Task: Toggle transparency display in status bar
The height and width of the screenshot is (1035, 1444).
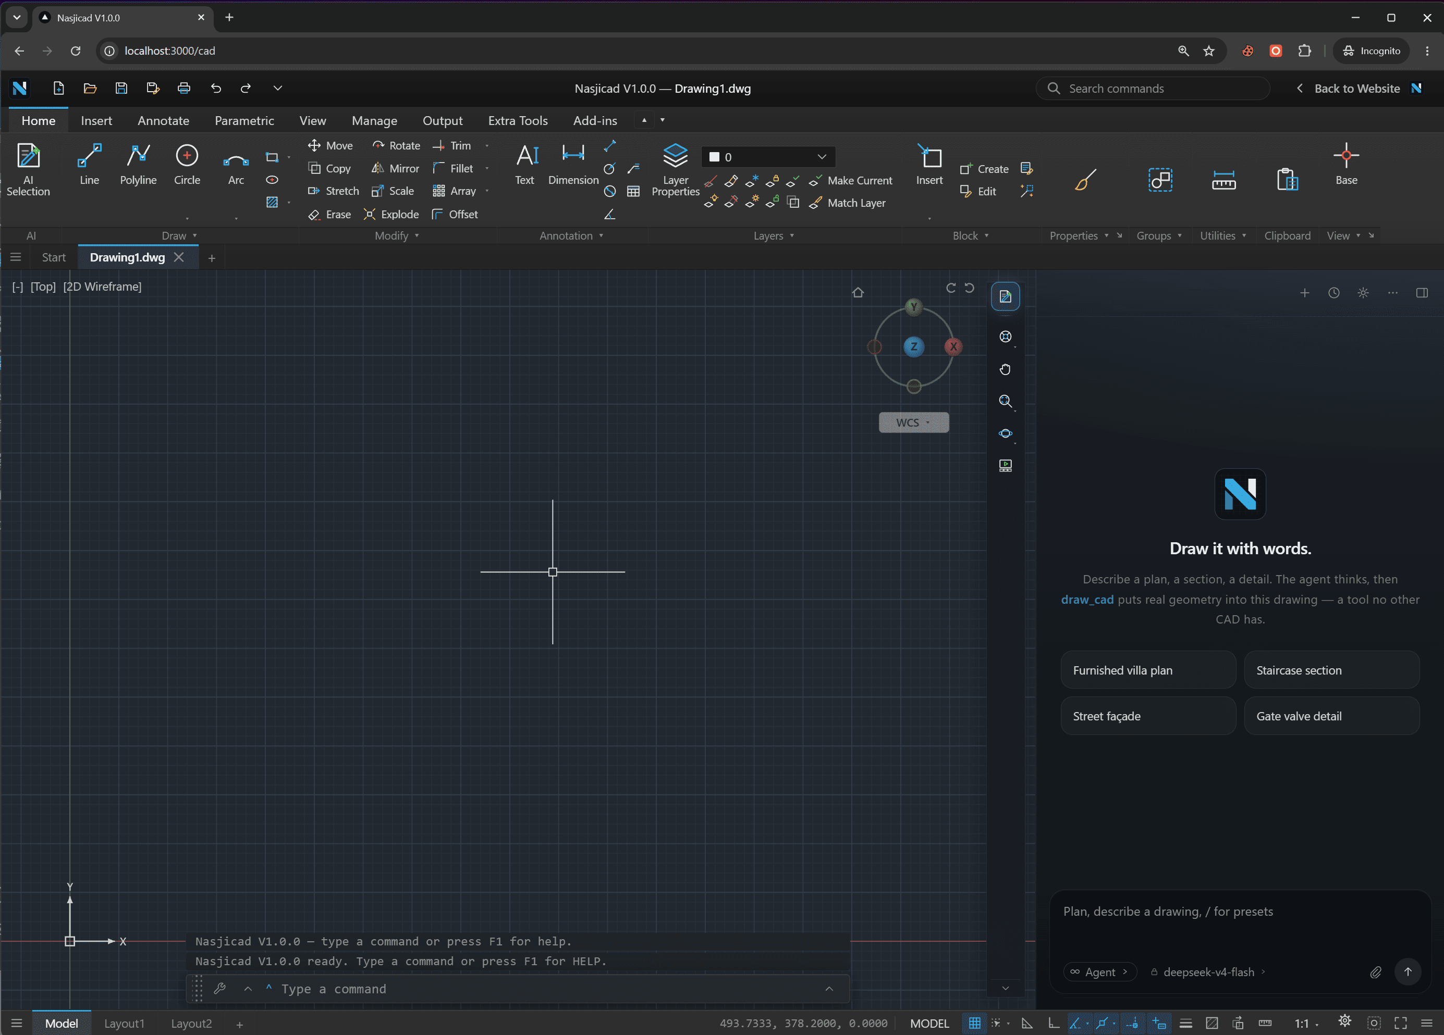Action: 1212,1023
